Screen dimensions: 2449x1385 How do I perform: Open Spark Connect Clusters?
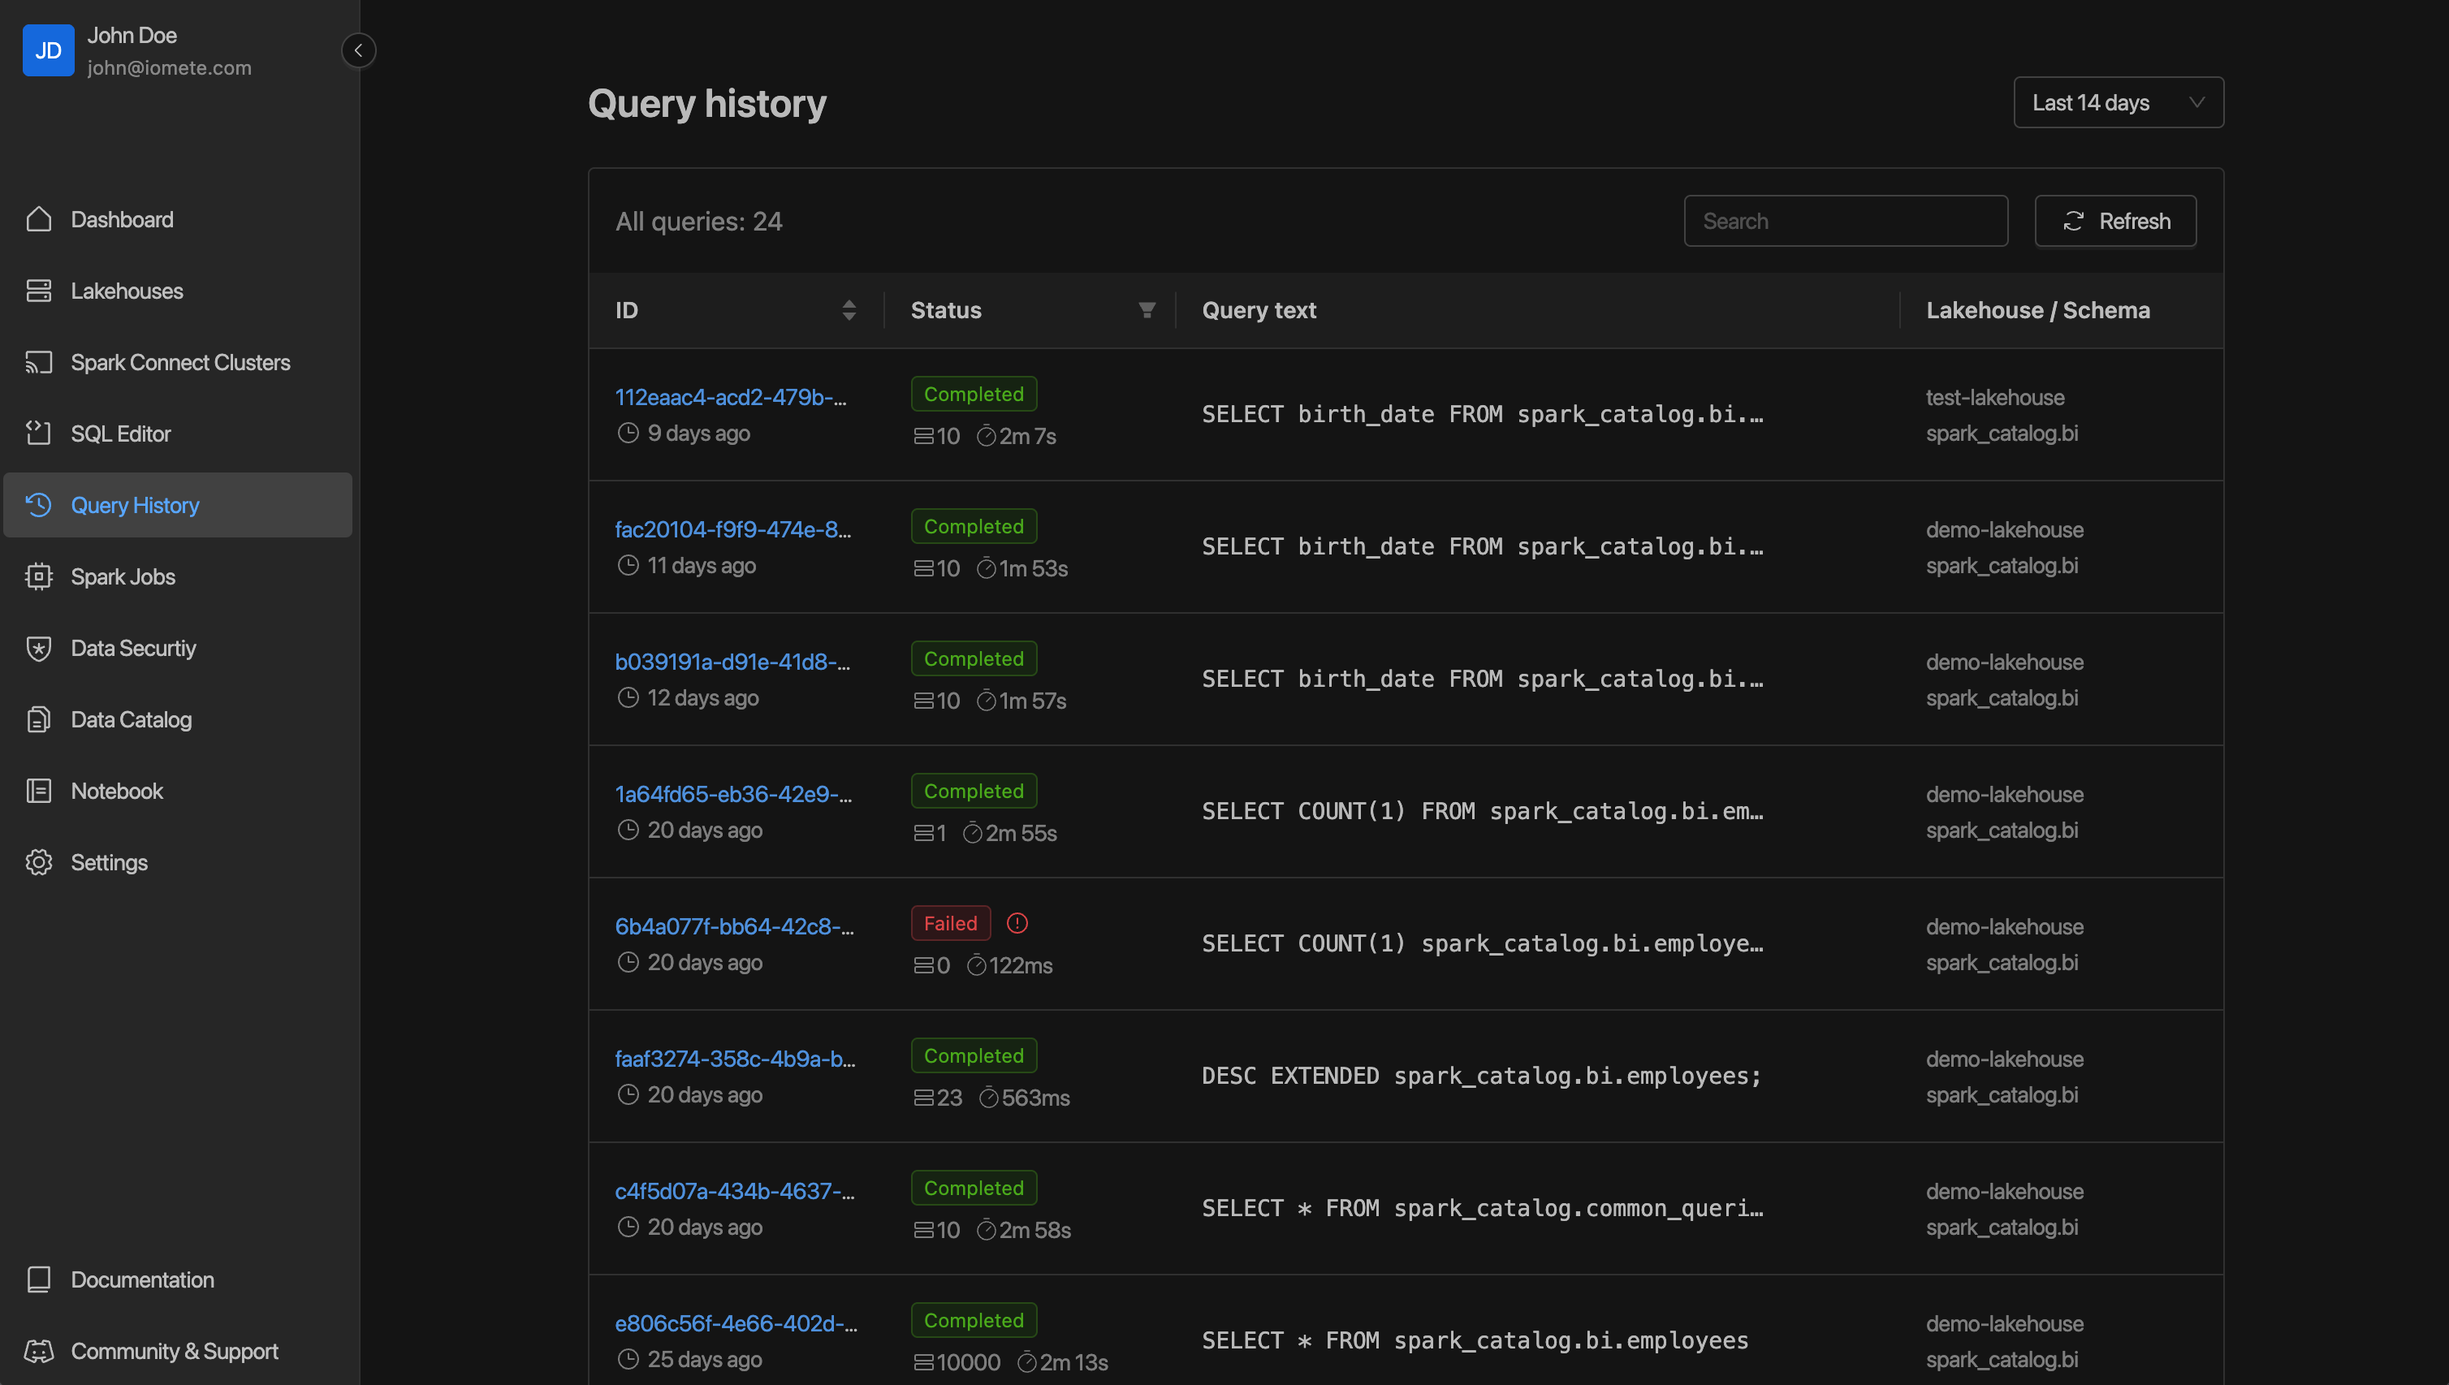178,362
